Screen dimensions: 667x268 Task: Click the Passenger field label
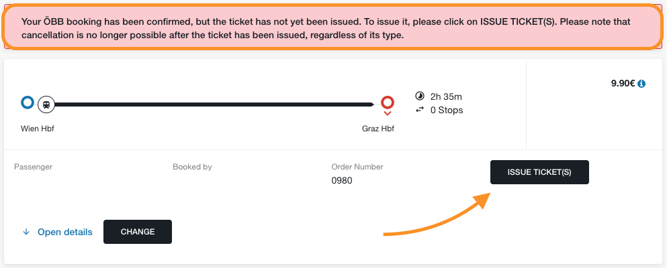point(33,167)
